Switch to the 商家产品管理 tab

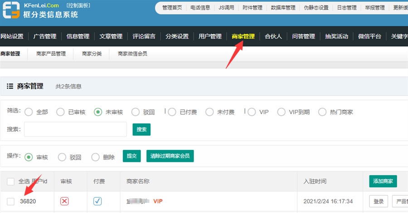[x=51, y=53]
